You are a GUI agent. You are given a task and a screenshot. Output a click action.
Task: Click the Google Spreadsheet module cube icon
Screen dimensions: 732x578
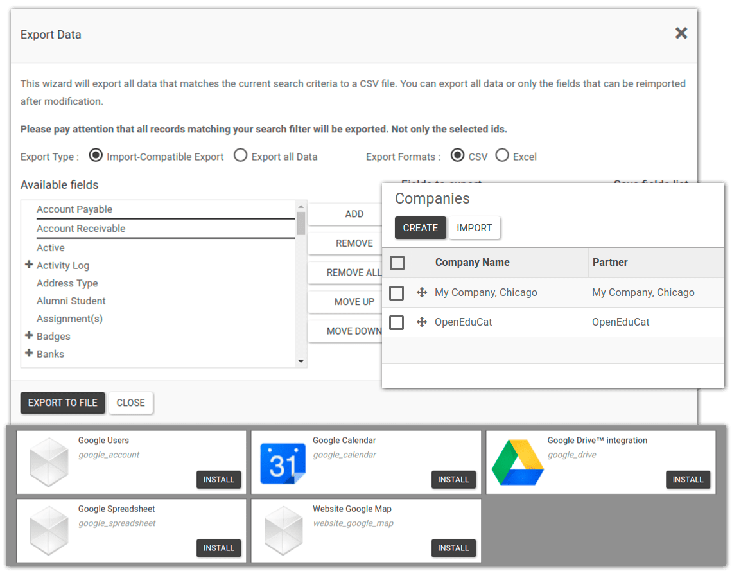click(x=49, y=530)
